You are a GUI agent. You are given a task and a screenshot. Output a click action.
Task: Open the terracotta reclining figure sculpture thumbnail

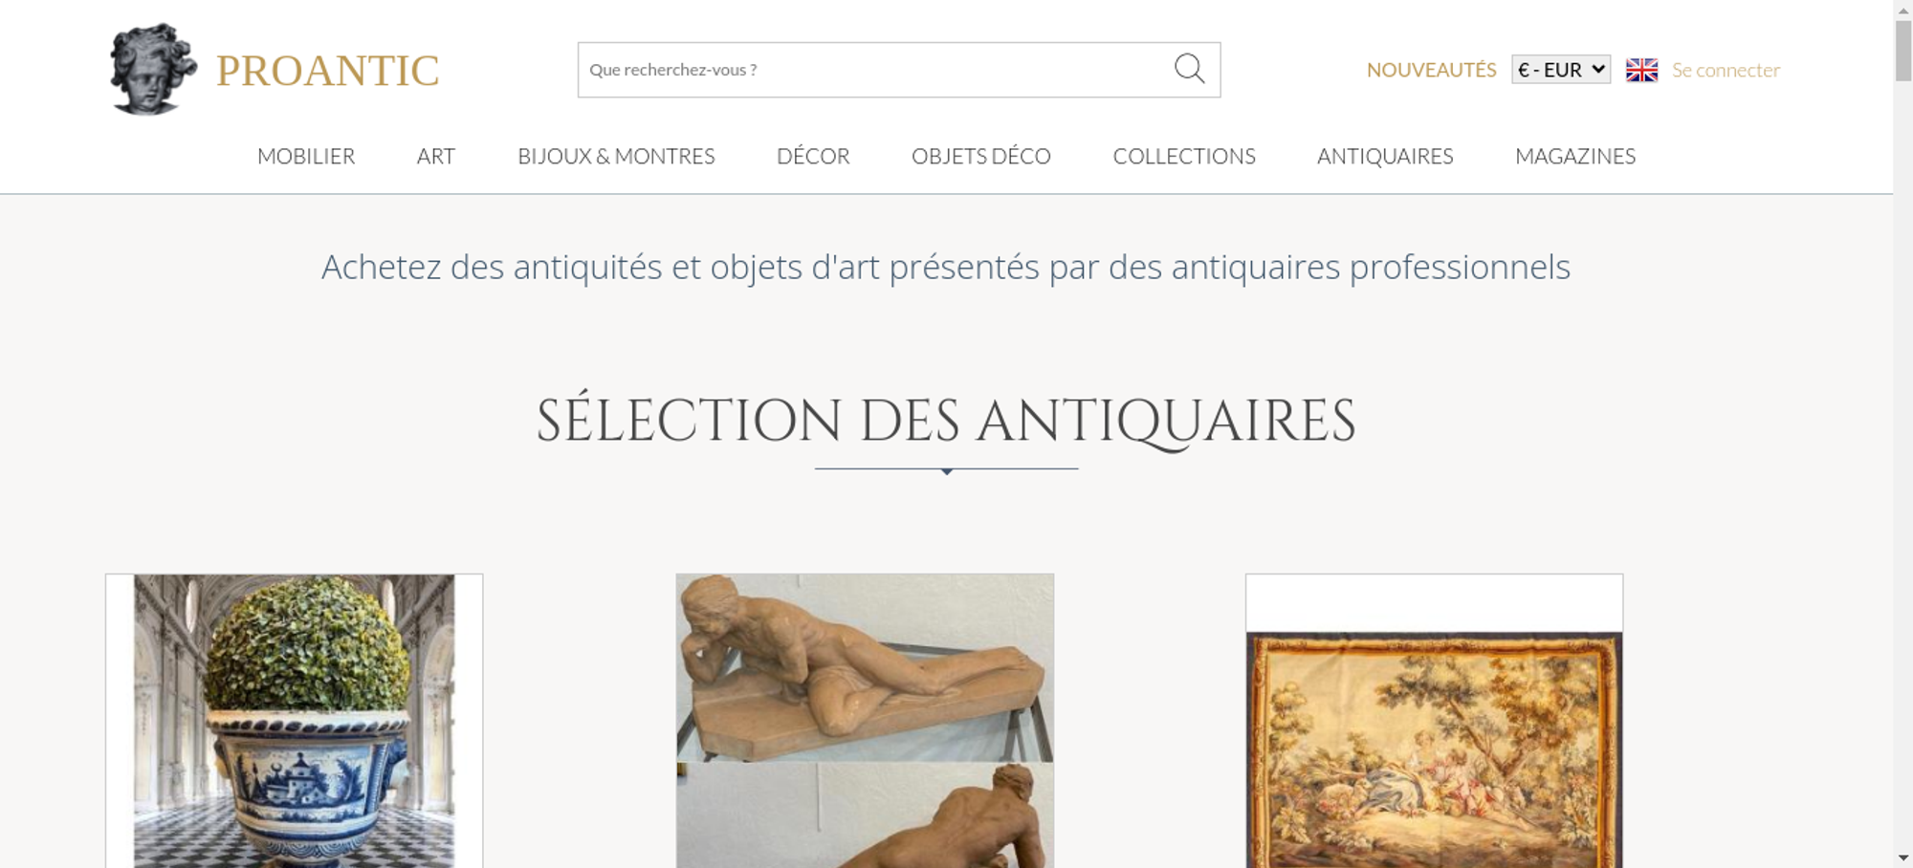865,721
